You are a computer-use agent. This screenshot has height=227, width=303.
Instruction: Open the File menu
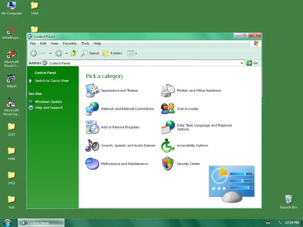pos(33,43)
